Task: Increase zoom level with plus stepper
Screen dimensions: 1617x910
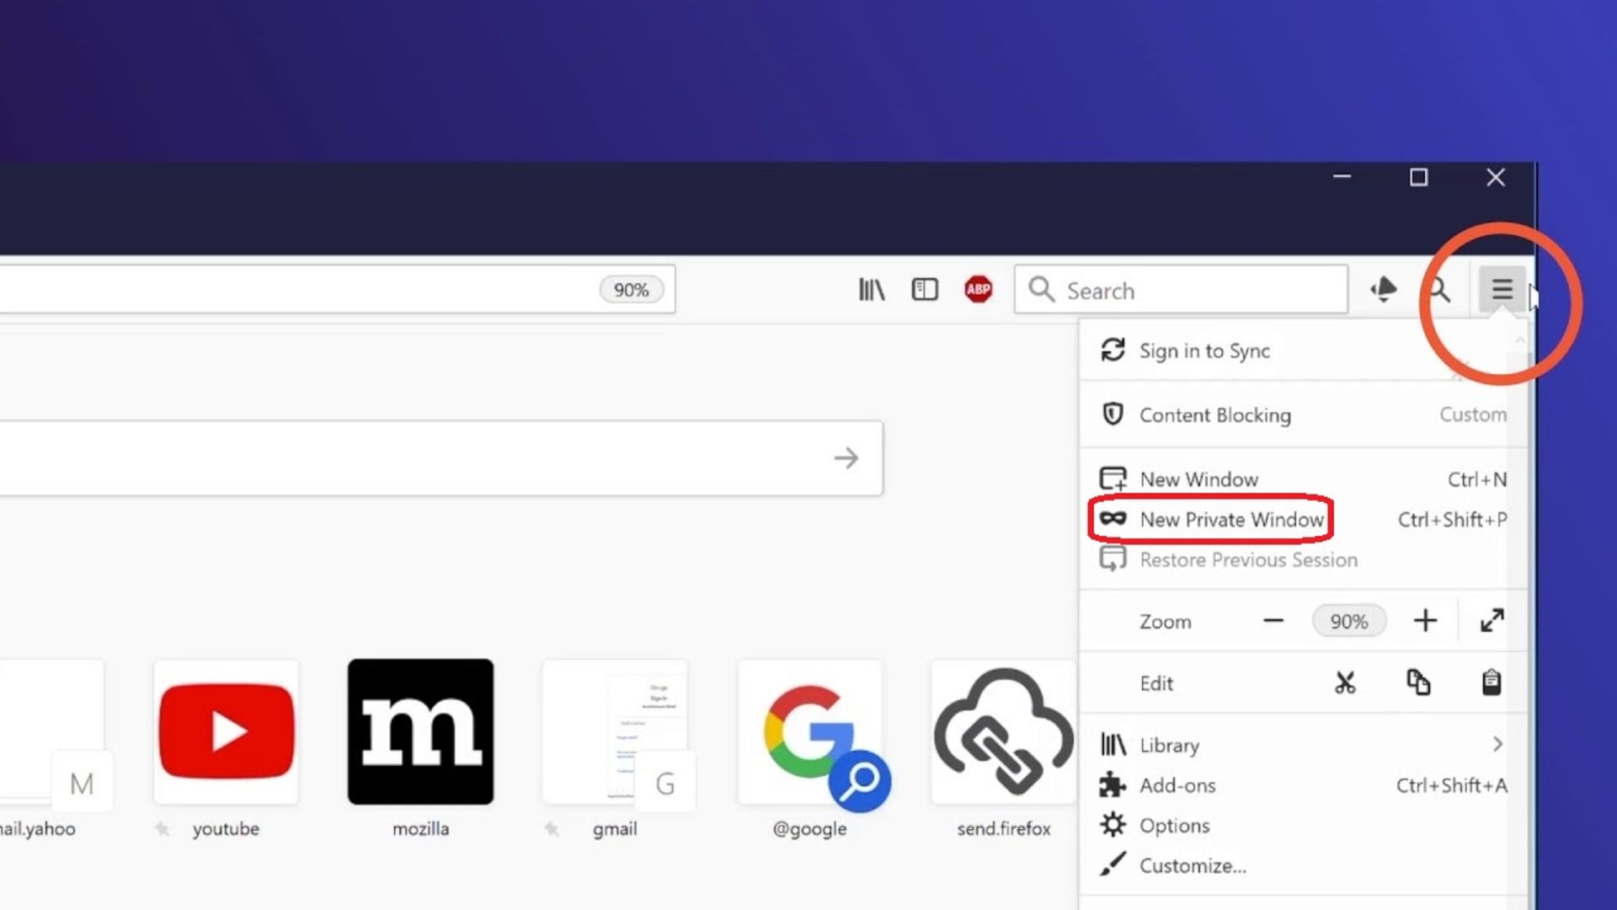Action: pyautogui.click(x=1425, y=620)
